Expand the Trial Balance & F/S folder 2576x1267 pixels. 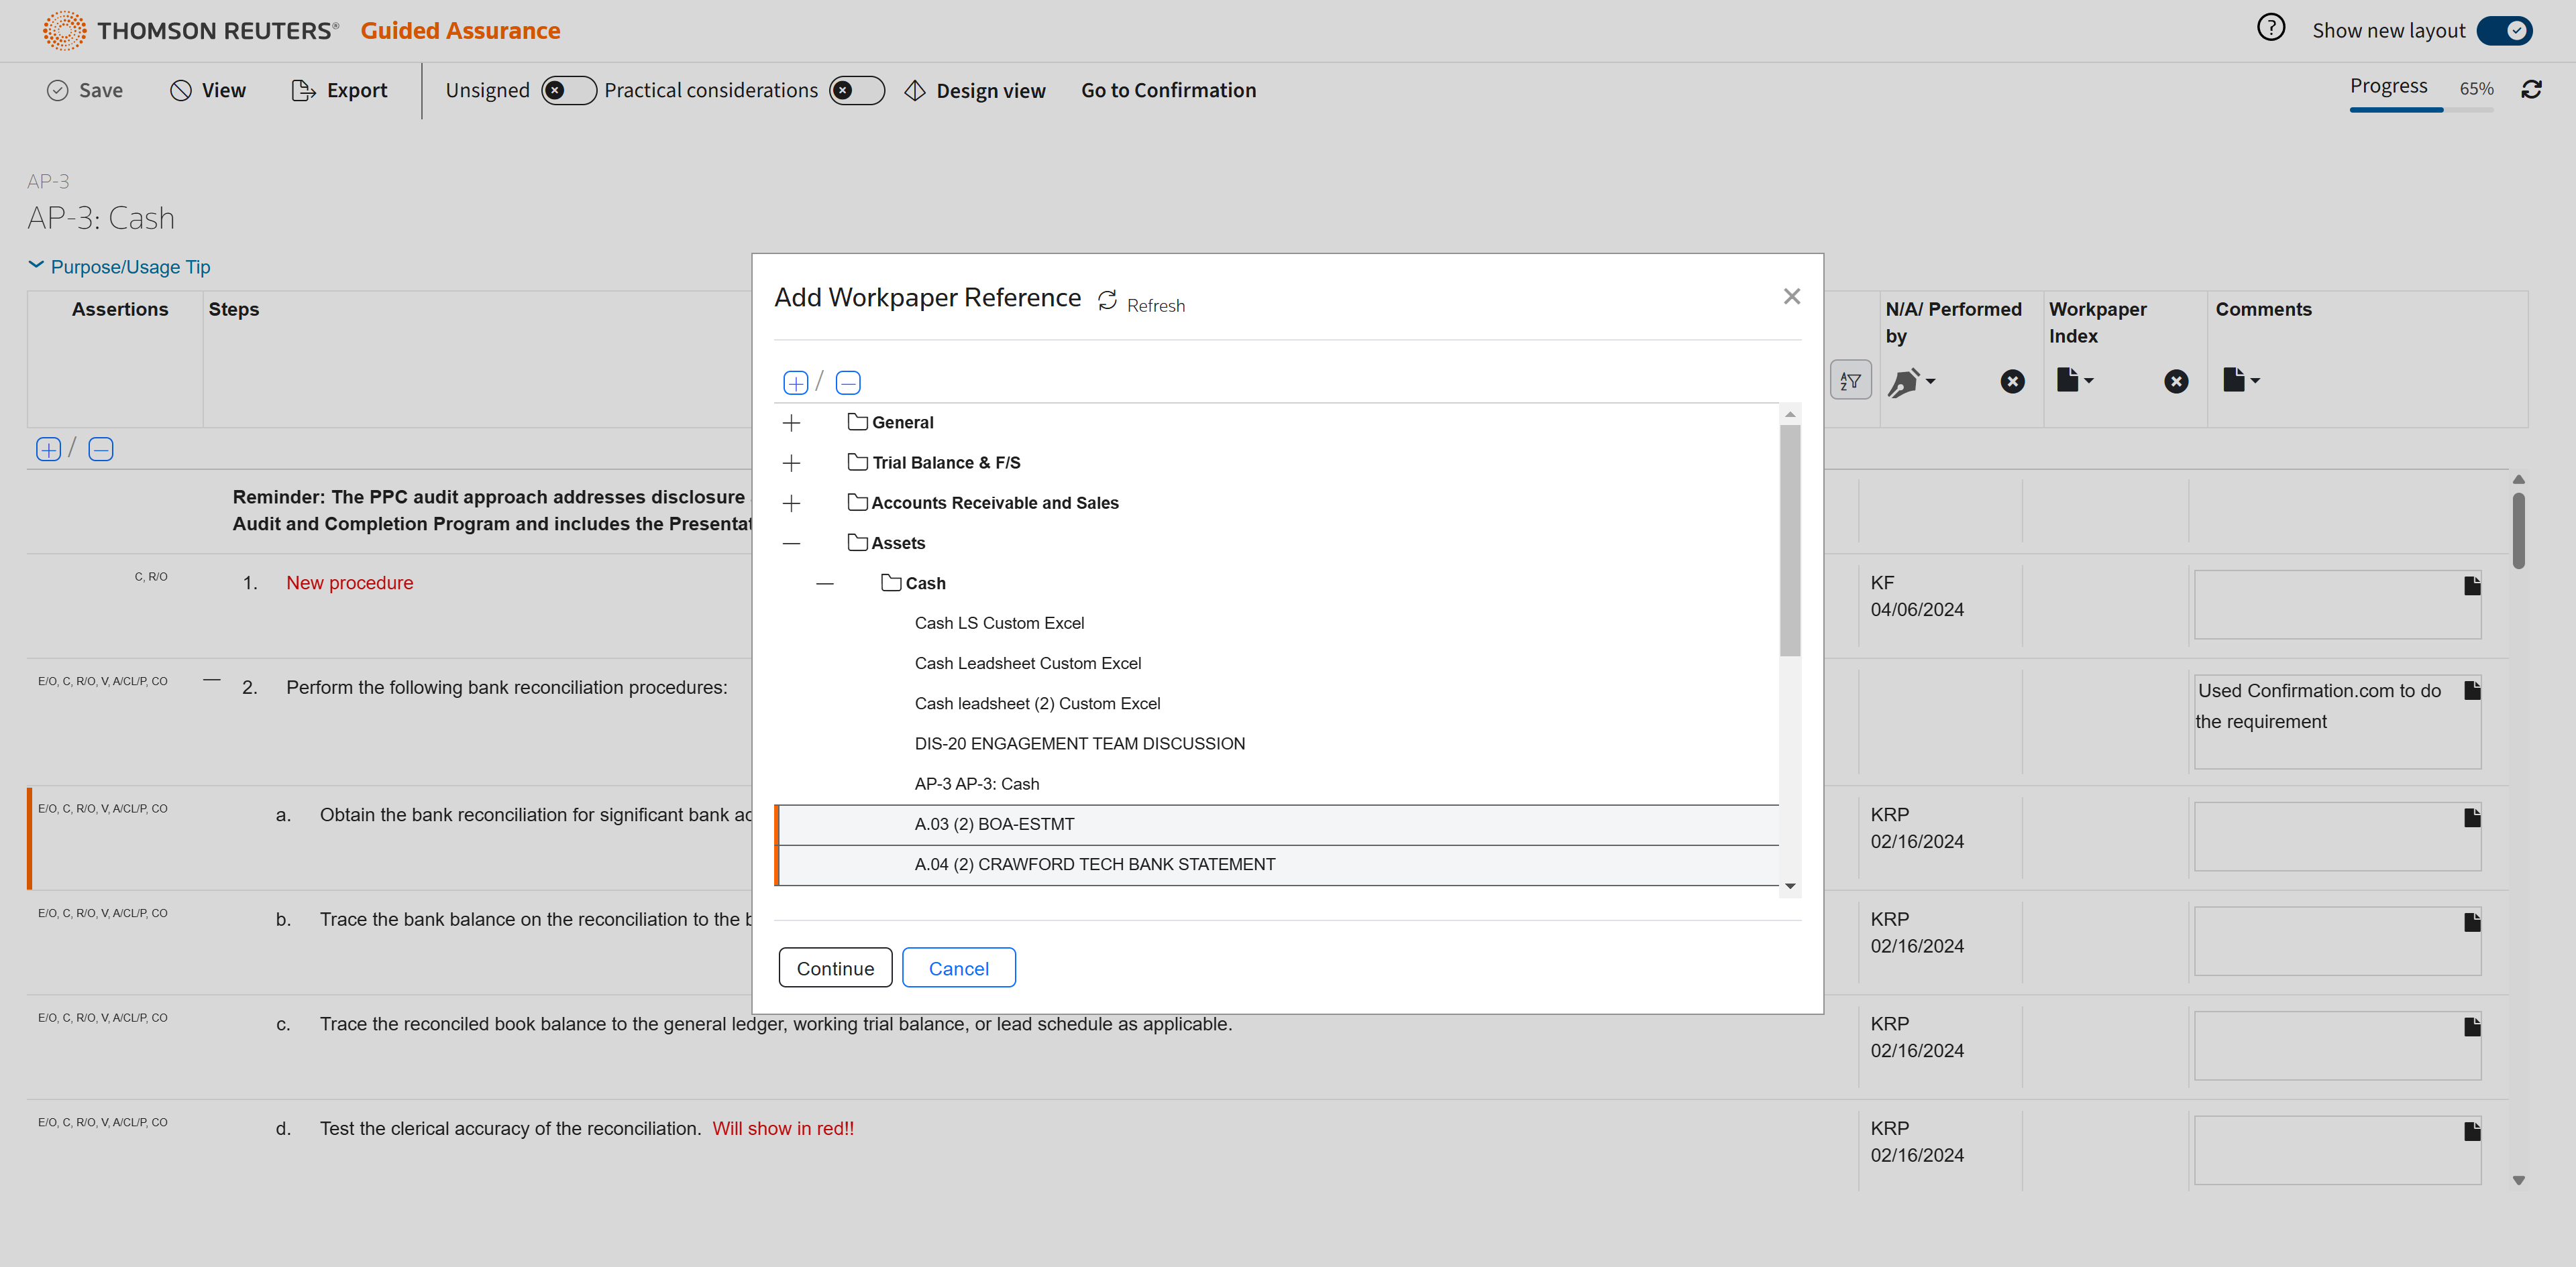click(x=791, y=463)
